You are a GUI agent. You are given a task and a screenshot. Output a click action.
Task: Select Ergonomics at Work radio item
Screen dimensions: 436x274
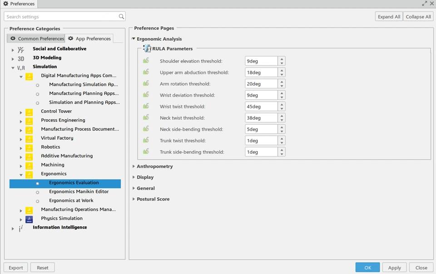click(38, 201)
